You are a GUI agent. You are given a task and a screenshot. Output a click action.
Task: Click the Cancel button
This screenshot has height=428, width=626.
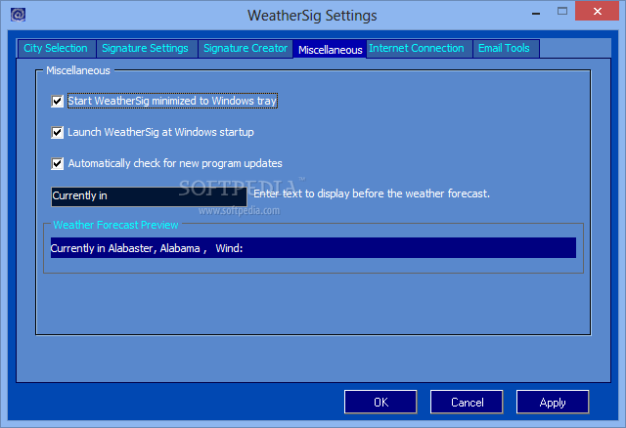(467, 402)
